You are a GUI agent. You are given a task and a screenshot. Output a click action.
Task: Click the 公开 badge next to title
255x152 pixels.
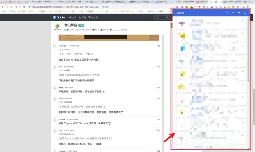coord(81,25)
